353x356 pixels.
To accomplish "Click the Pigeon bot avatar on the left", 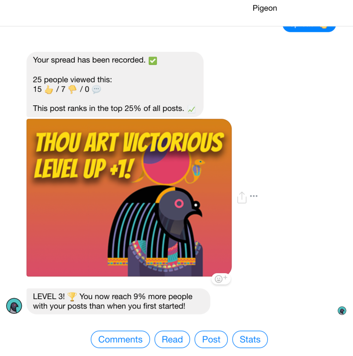I will pos(14,306).
